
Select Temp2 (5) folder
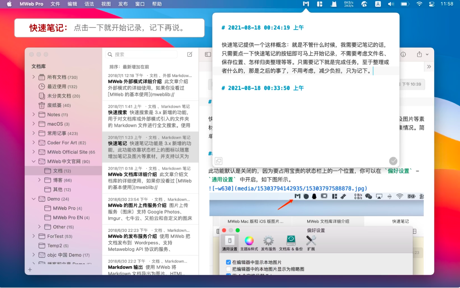coord(63,246)
